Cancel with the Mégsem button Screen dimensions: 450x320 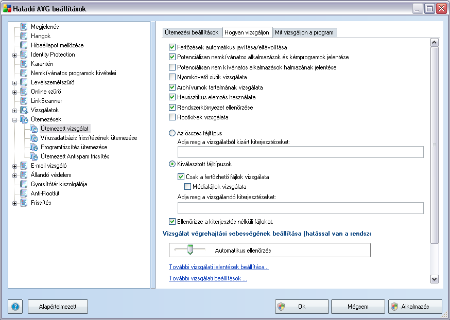point(358,307)
